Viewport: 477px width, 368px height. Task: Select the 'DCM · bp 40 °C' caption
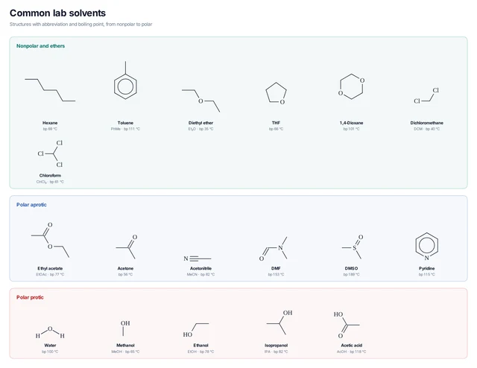(426, 129)
